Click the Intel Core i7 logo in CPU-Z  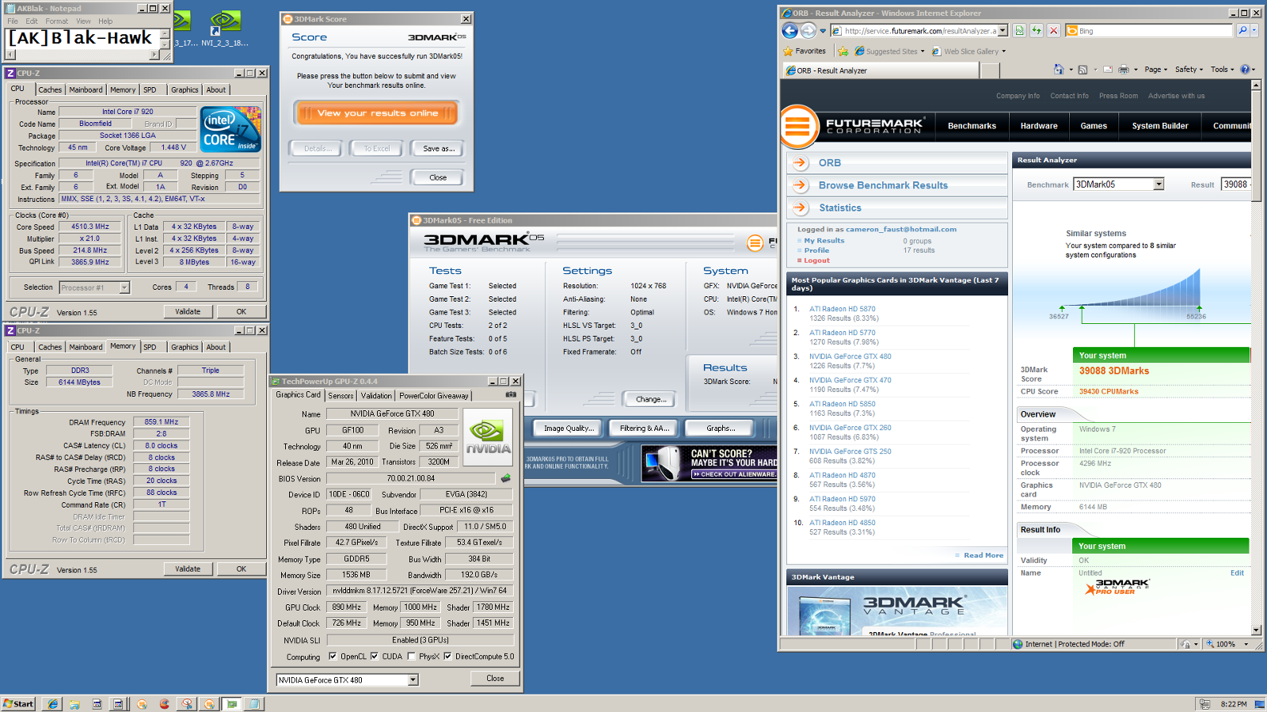(x=231, y=130)
